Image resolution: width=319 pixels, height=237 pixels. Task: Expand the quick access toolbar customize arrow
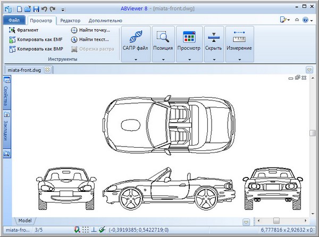(63, 10)
